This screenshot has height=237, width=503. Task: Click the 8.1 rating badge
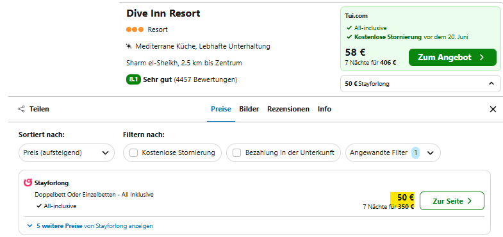point(133,79)
